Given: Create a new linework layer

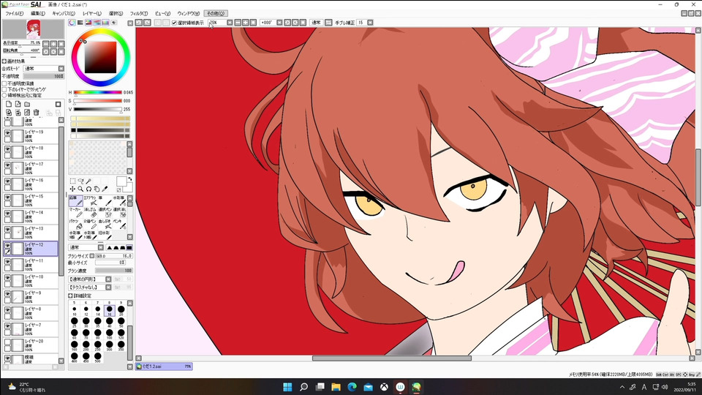Looking at the screenshot, I should (x=18, y=105).
